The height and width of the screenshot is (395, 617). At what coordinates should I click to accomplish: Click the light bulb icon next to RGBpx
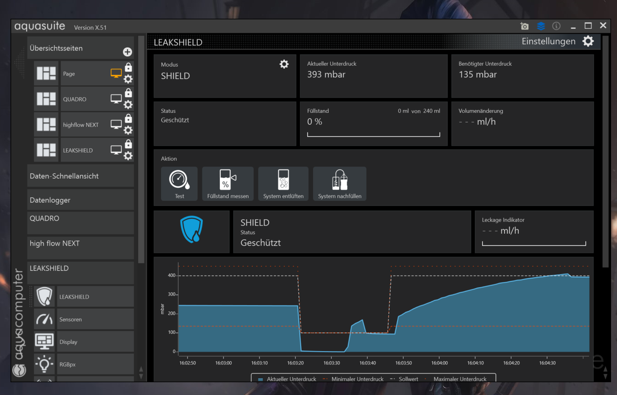44,364
